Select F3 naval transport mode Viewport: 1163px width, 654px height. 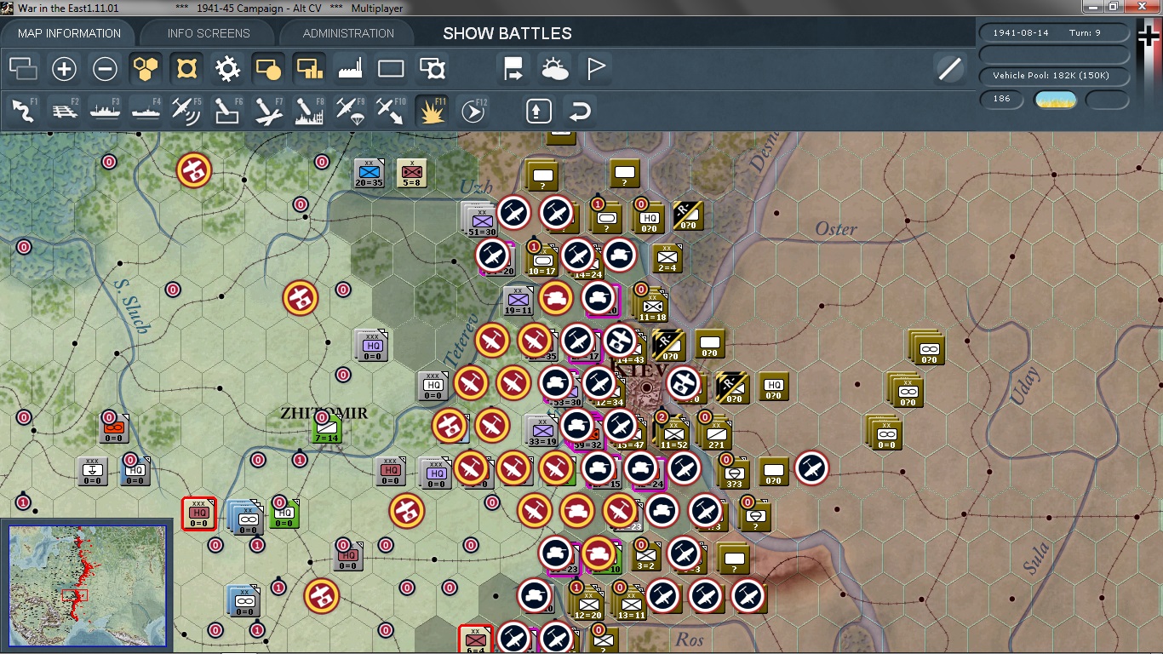pyautogui.click(x=105, y=111)
